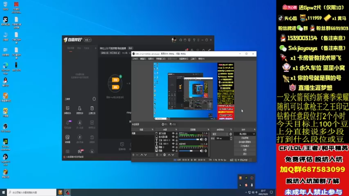Viewport: 349px width, 196px height.
Task: Open the View menu in OBS
Action: [151, 59]
